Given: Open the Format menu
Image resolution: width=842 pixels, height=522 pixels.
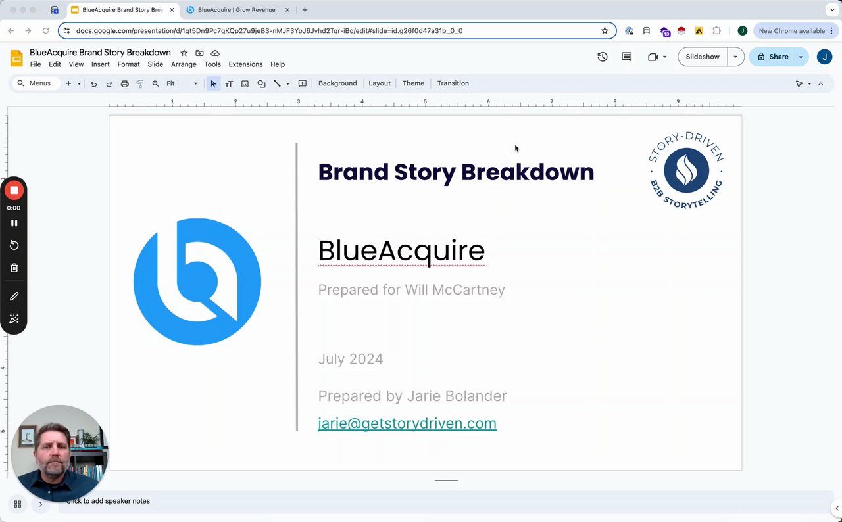Looking at the screenshot, I should (x=129, y=64).
